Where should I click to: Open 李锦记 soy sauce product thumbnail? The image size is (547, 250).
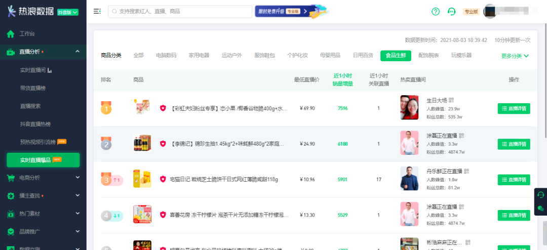pos(142,143)
